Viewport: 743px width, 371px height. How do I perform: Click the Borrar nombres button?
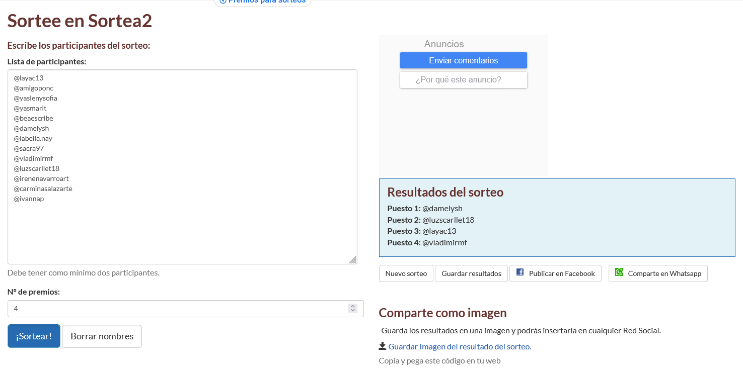pos(102,336)
